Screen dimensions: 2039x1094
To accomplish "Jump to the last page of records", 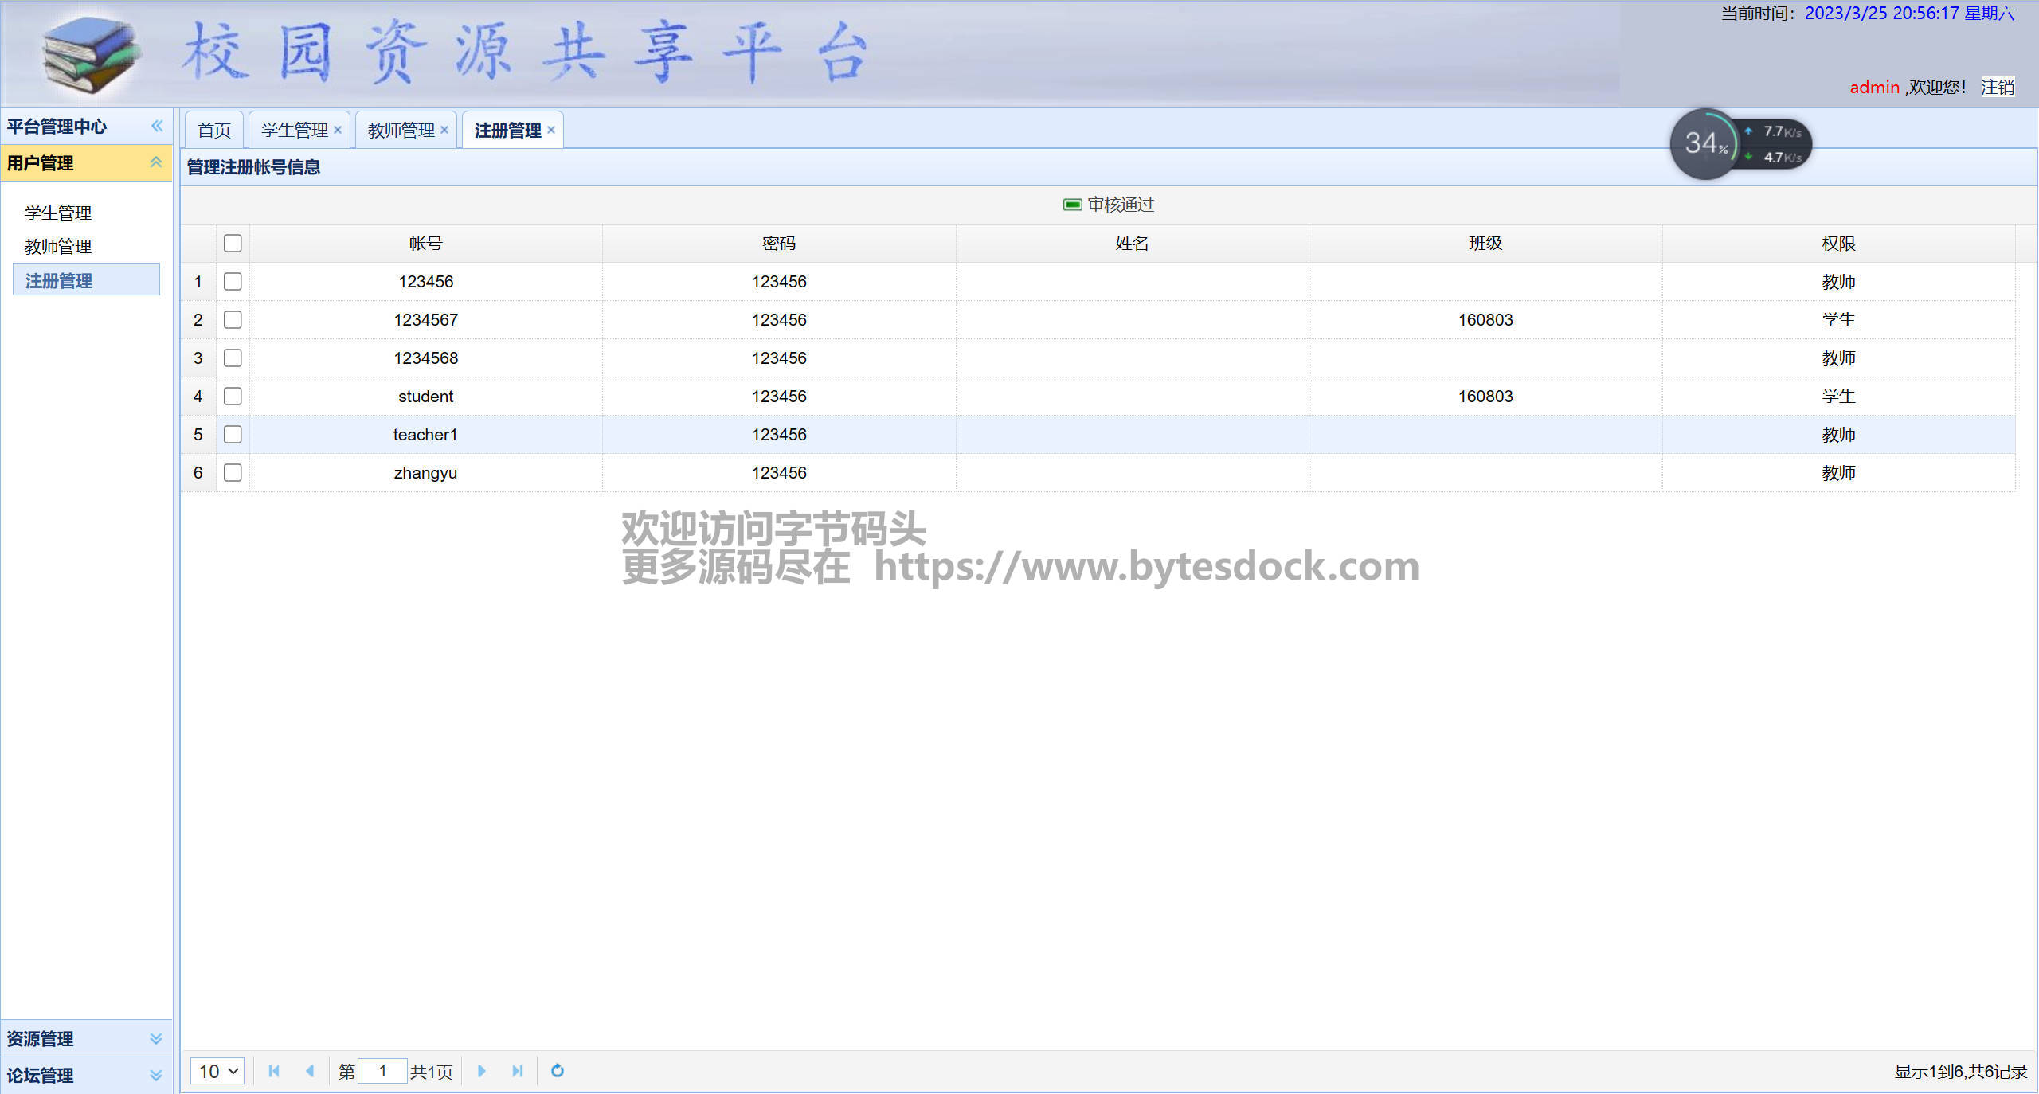I will pyautogui.click(x=517, y=1071).
